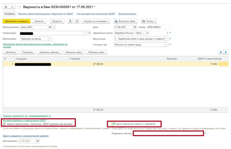231x149 pixels.
Task: Click Выгрузить файл button
Action: pos(126,21)
